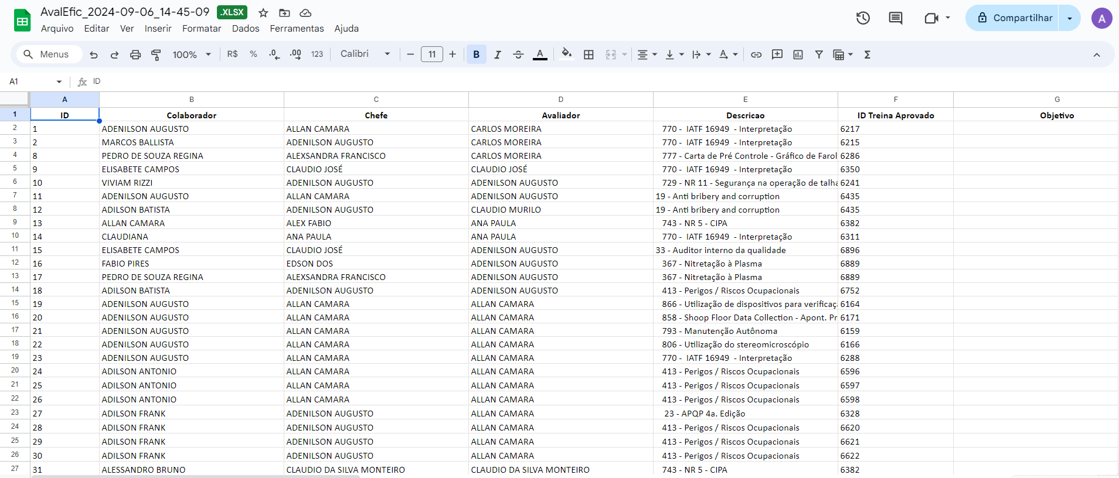This screenshot has height=478, width=1119.
Task: Decrease decimal places
Action: [x=274, y=54]
